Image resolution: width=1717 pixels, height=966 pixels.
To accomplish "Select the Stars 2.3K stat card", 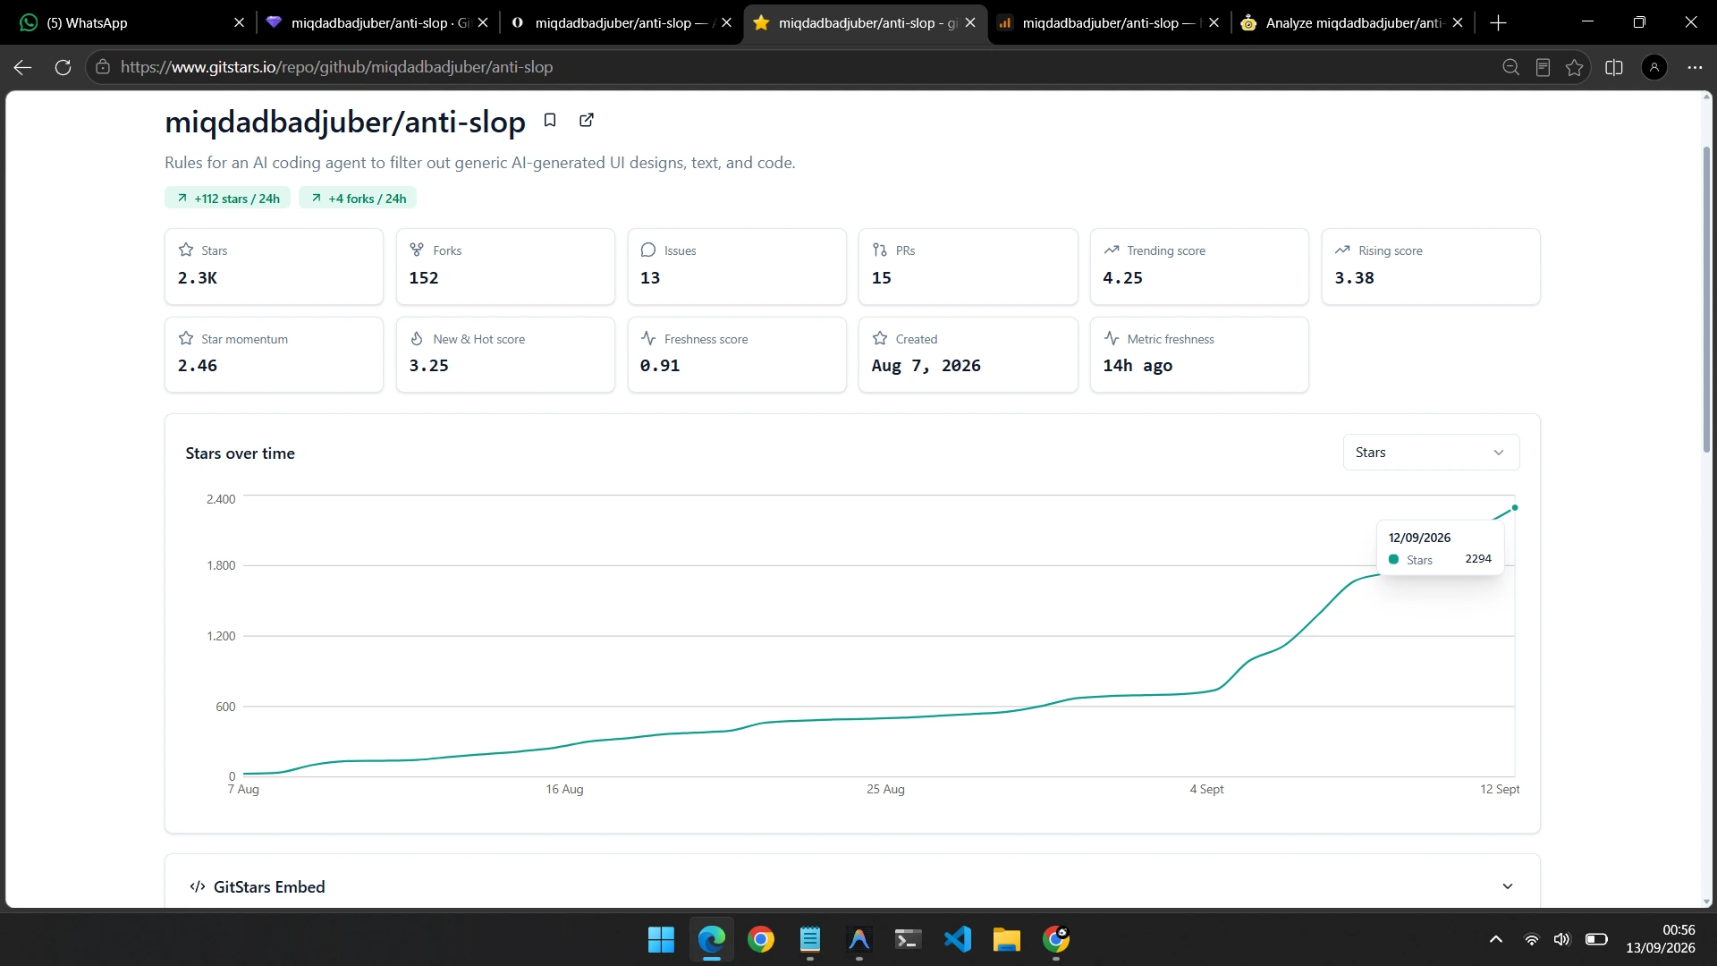I will [274, 267].
